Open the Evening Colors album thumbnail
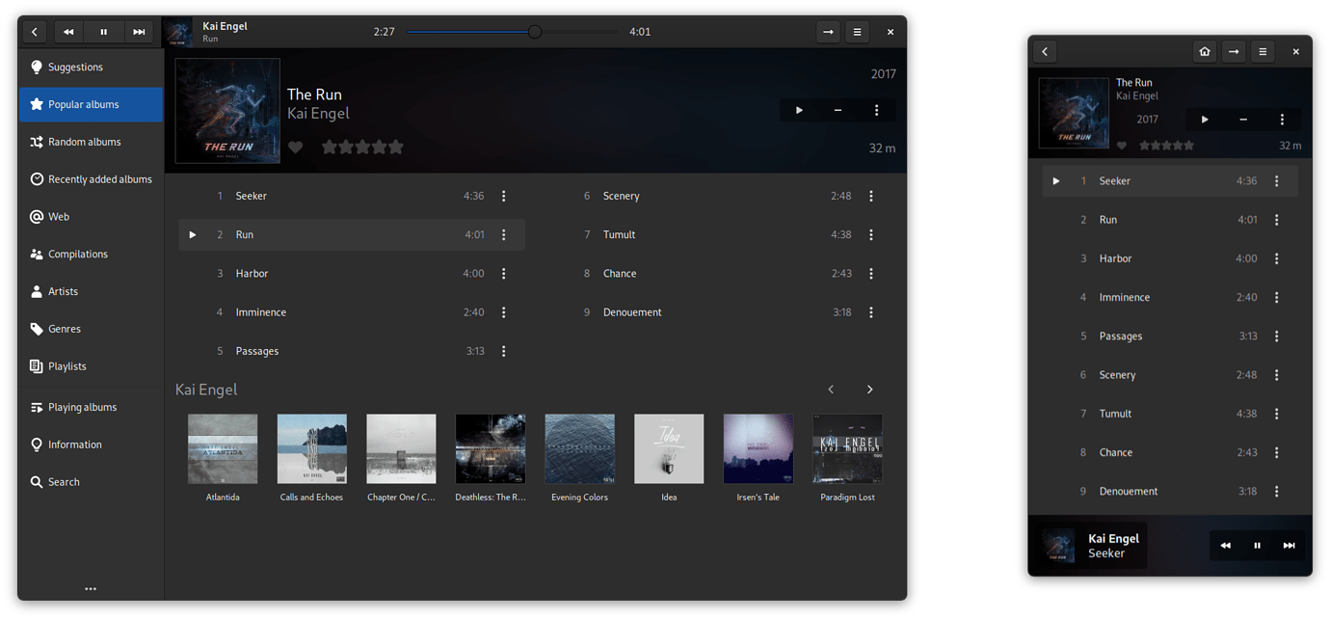The width and height of the screenshot is (1330, 619). [579, 448]
